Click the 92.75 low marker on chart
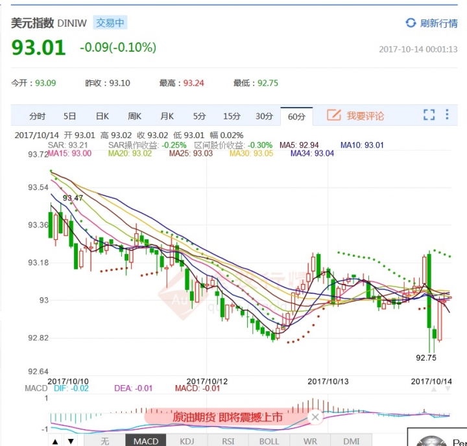The width and height of the screenshot is (467, 446). (x=425, y=357)
